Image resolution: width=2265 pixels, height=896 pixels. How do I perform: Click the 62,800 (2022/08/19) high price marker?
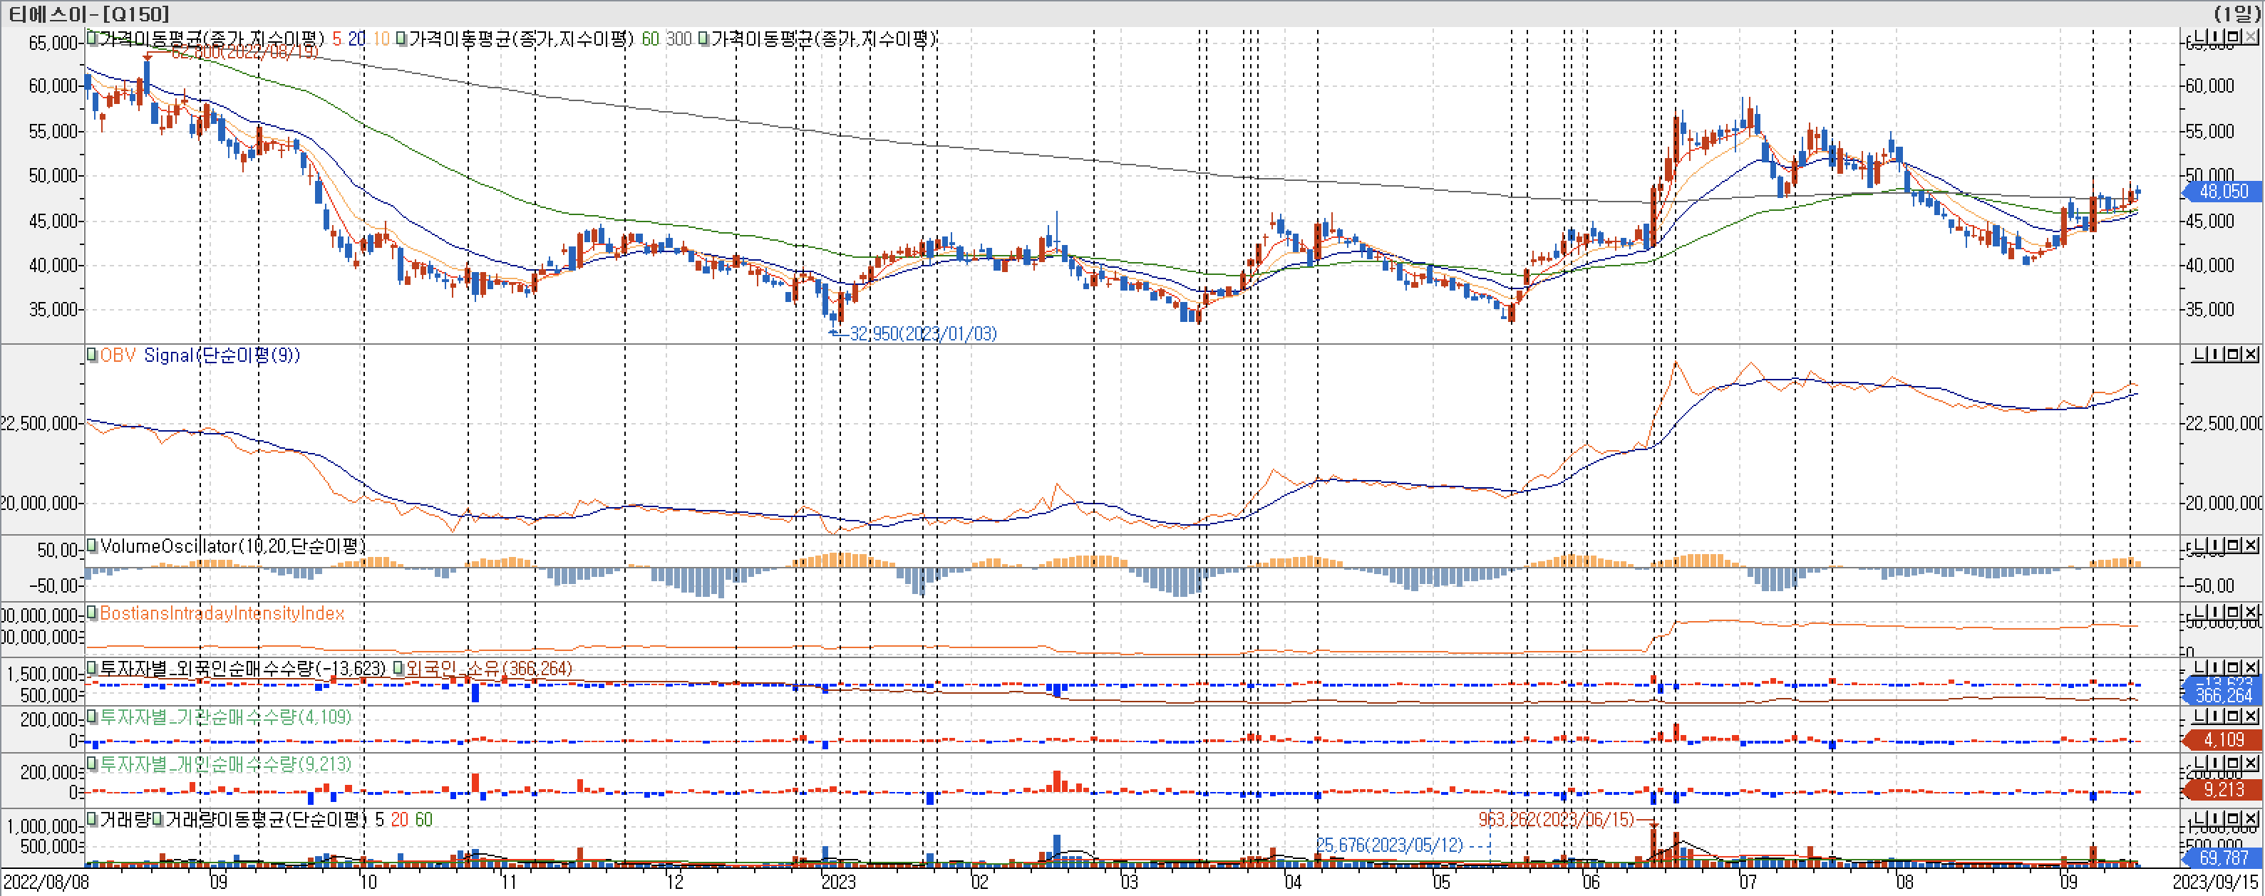point(244,53)
